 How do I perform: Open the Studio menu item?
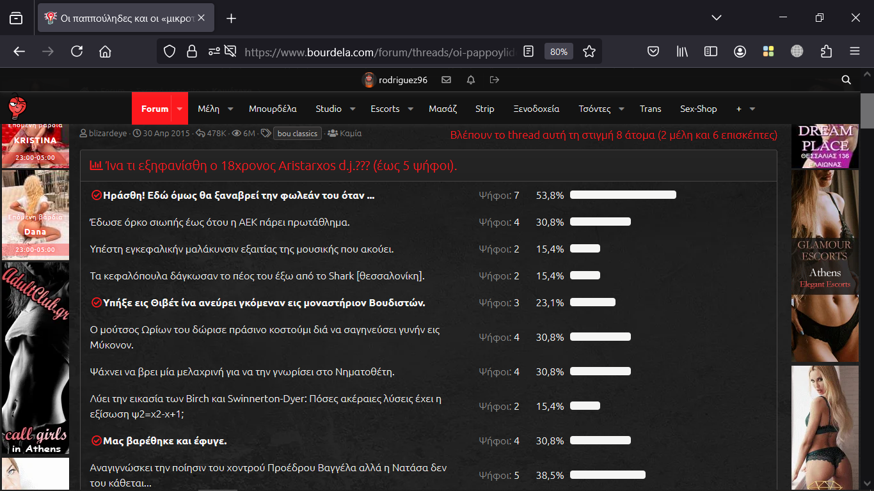pos(329,109)
